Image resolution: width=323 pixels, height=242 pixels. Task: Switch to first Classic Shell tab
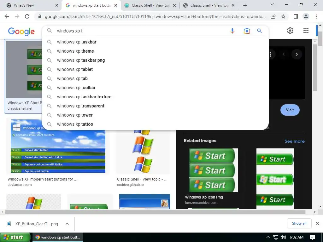coord(150,5)
